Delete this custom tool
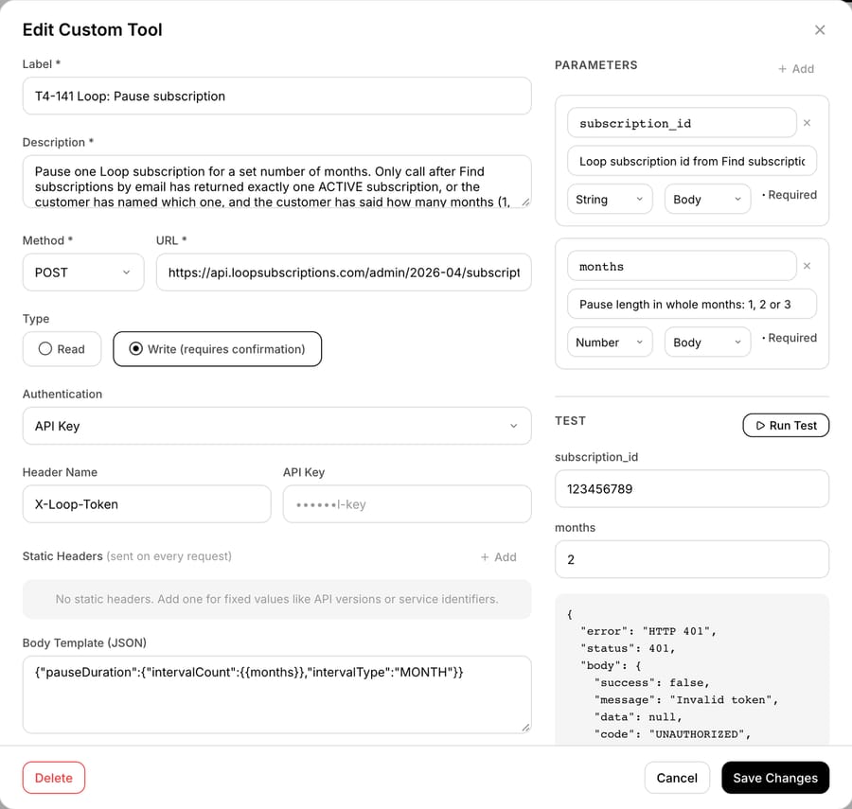Viewport: 852px width, 809px height. pyautogui.click(x=54, y=778)
